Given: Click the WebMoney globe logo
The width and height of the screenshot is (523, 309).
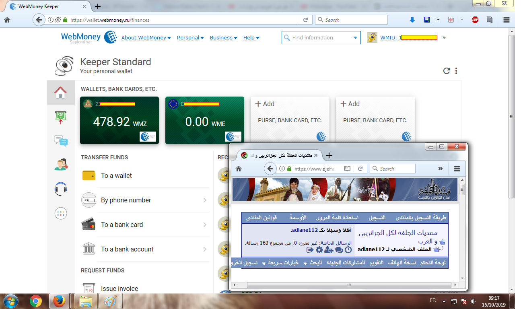Looking at the screenshot, I should point(110,37).
